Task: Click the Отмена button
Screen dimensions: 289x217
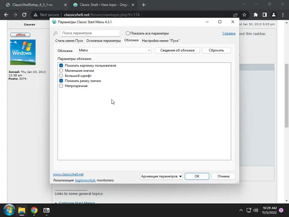Action: [x=224, y=176]
